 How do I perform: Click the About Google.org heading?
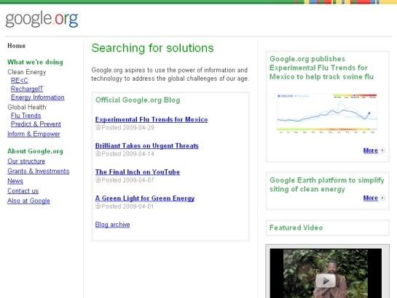[x=35, y=151]
